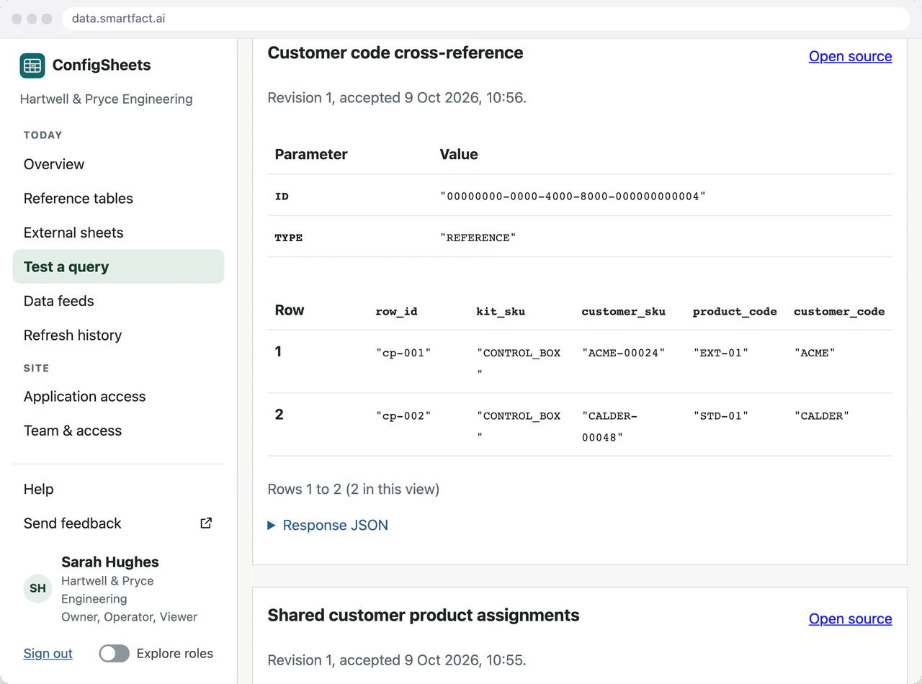Click the row_id column header
Screen dimensions: 922x684
tap(396, 312)
